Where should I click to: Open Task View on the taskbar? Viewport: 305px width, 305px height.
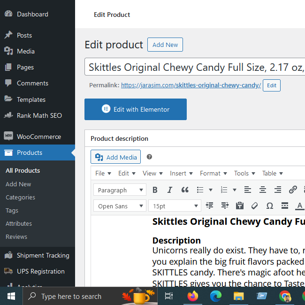tap(168, 296)
